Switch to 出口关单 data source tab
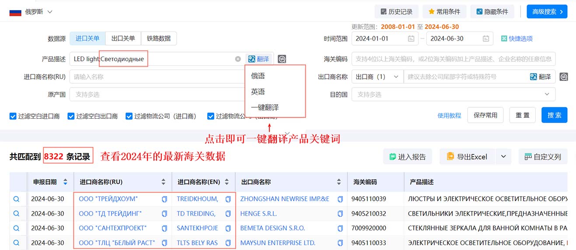The height and width of the screenshot is (250, 576). click(123, 39)
